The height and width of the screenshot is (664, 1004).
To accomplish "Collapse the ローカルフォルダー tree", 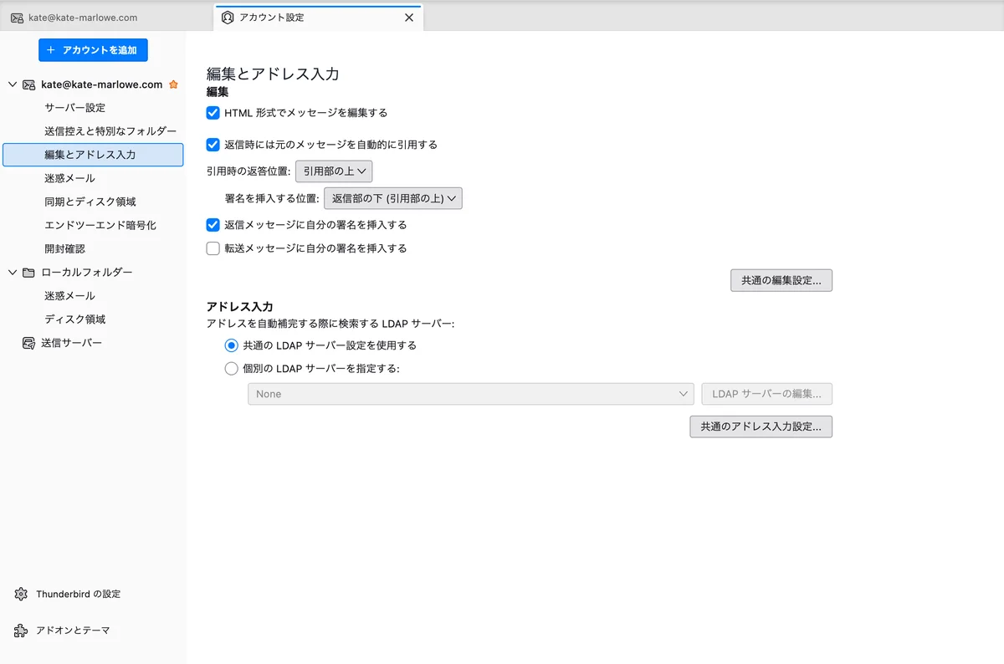I will 12,273.
